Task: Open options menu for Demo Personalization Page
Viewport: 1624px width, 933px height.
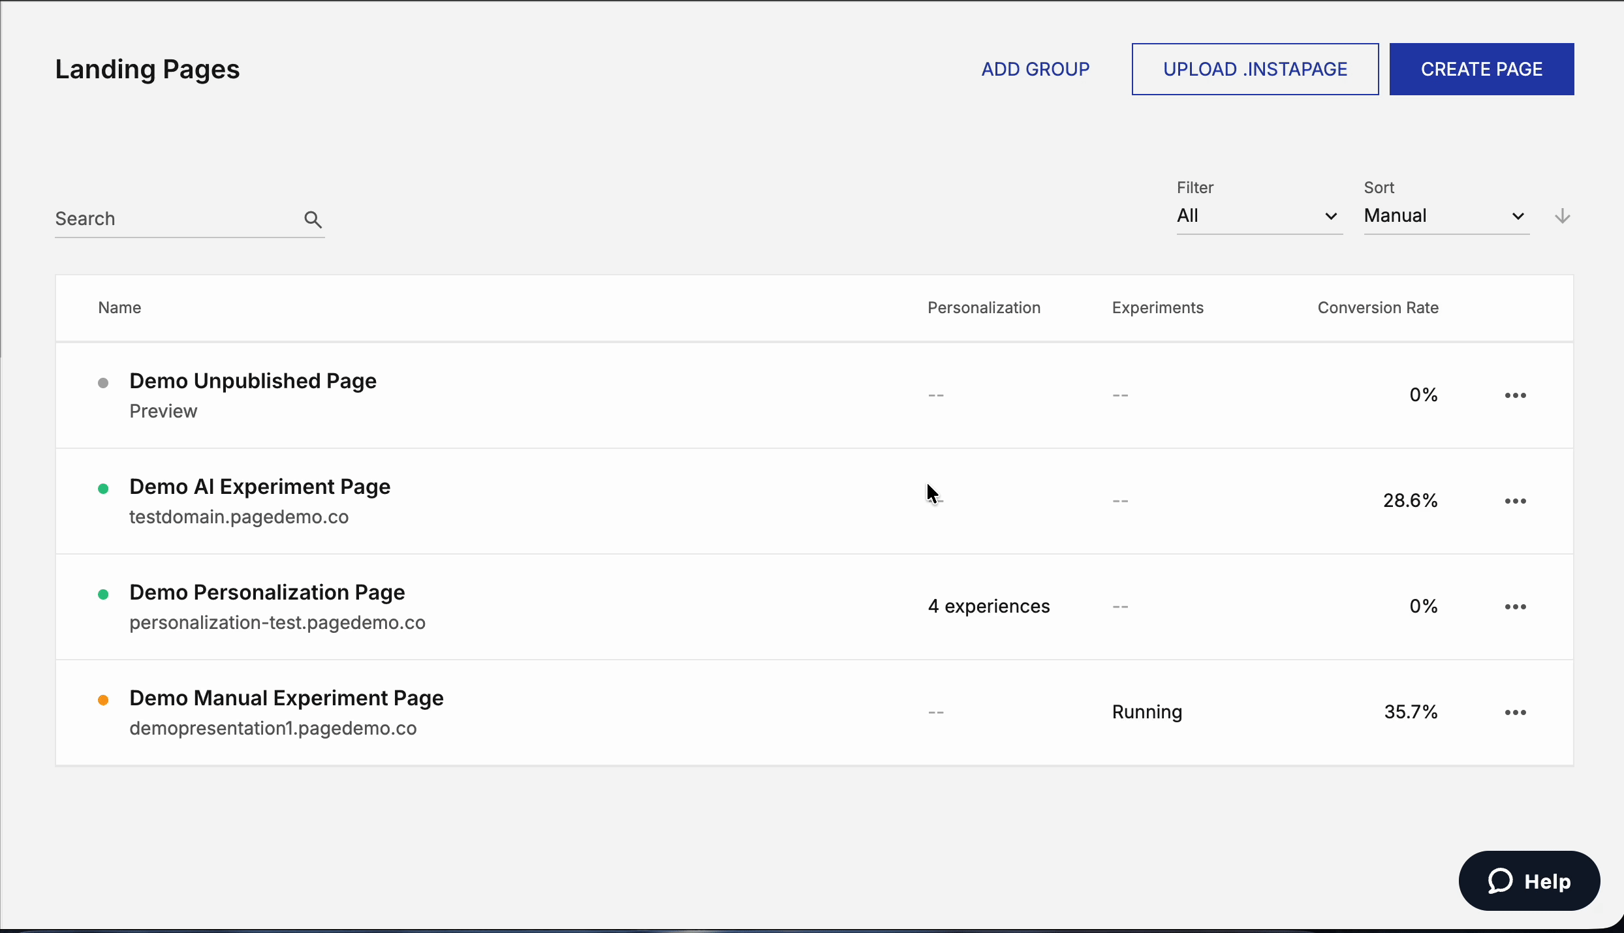Action: pos(1516,607)
